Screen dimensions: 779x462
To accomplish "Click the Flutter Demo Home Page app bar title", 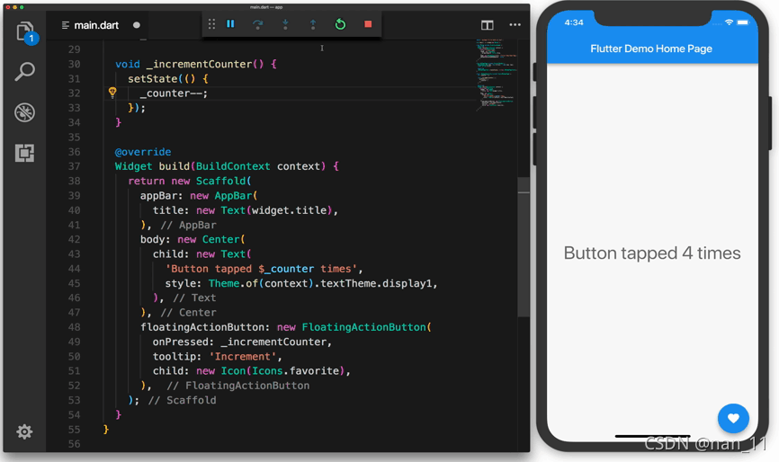I will pos(651,49).
